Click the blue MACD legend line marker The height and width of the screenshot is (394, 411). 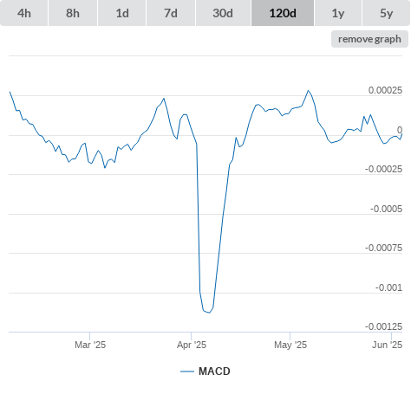[187, 371]
